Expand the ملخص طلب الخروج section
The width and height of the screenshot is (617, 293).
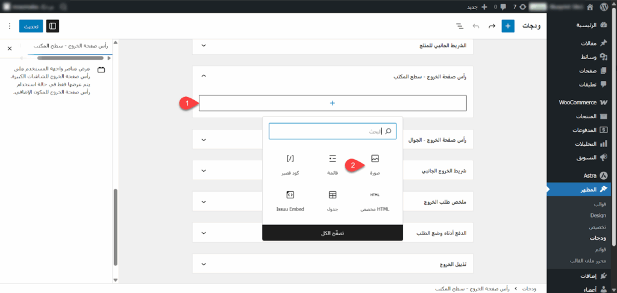203,202
